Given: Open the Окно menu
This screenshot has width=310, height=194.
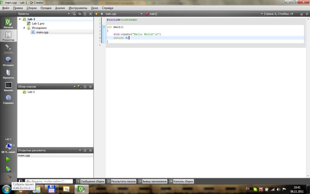Looking at the screenshot, I should click(94, 8).
